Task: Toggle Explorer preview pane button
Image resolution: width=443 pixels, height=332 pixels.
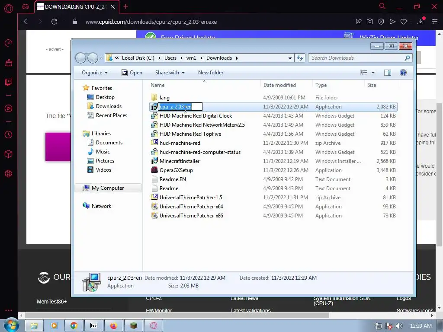Action: coord(388,73)
